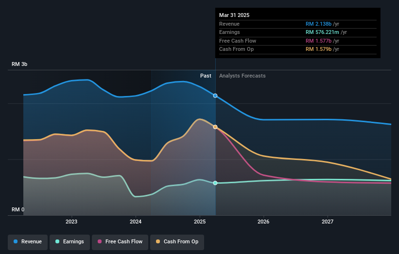This screenshot has height=254, width=399.
Task: Click the 2026 x-axis label
Action: [263, 222]
